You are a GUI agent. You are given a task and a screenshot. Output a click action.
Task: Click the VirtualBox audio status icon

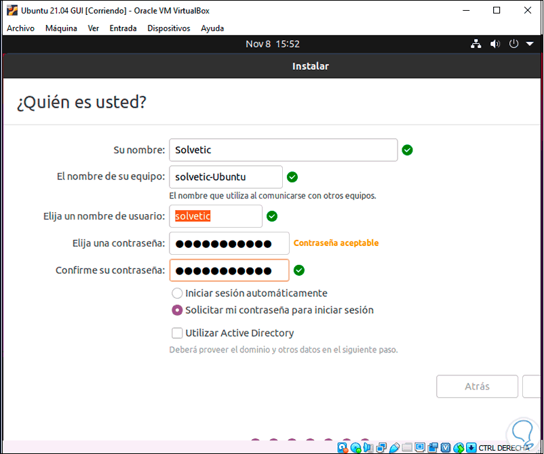pyautogui.click(x=368, y=448)
